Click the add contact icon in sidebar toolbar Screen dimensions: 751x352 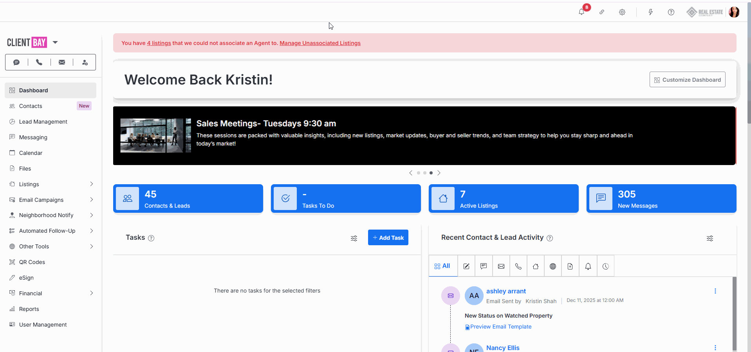pos(85,62)
